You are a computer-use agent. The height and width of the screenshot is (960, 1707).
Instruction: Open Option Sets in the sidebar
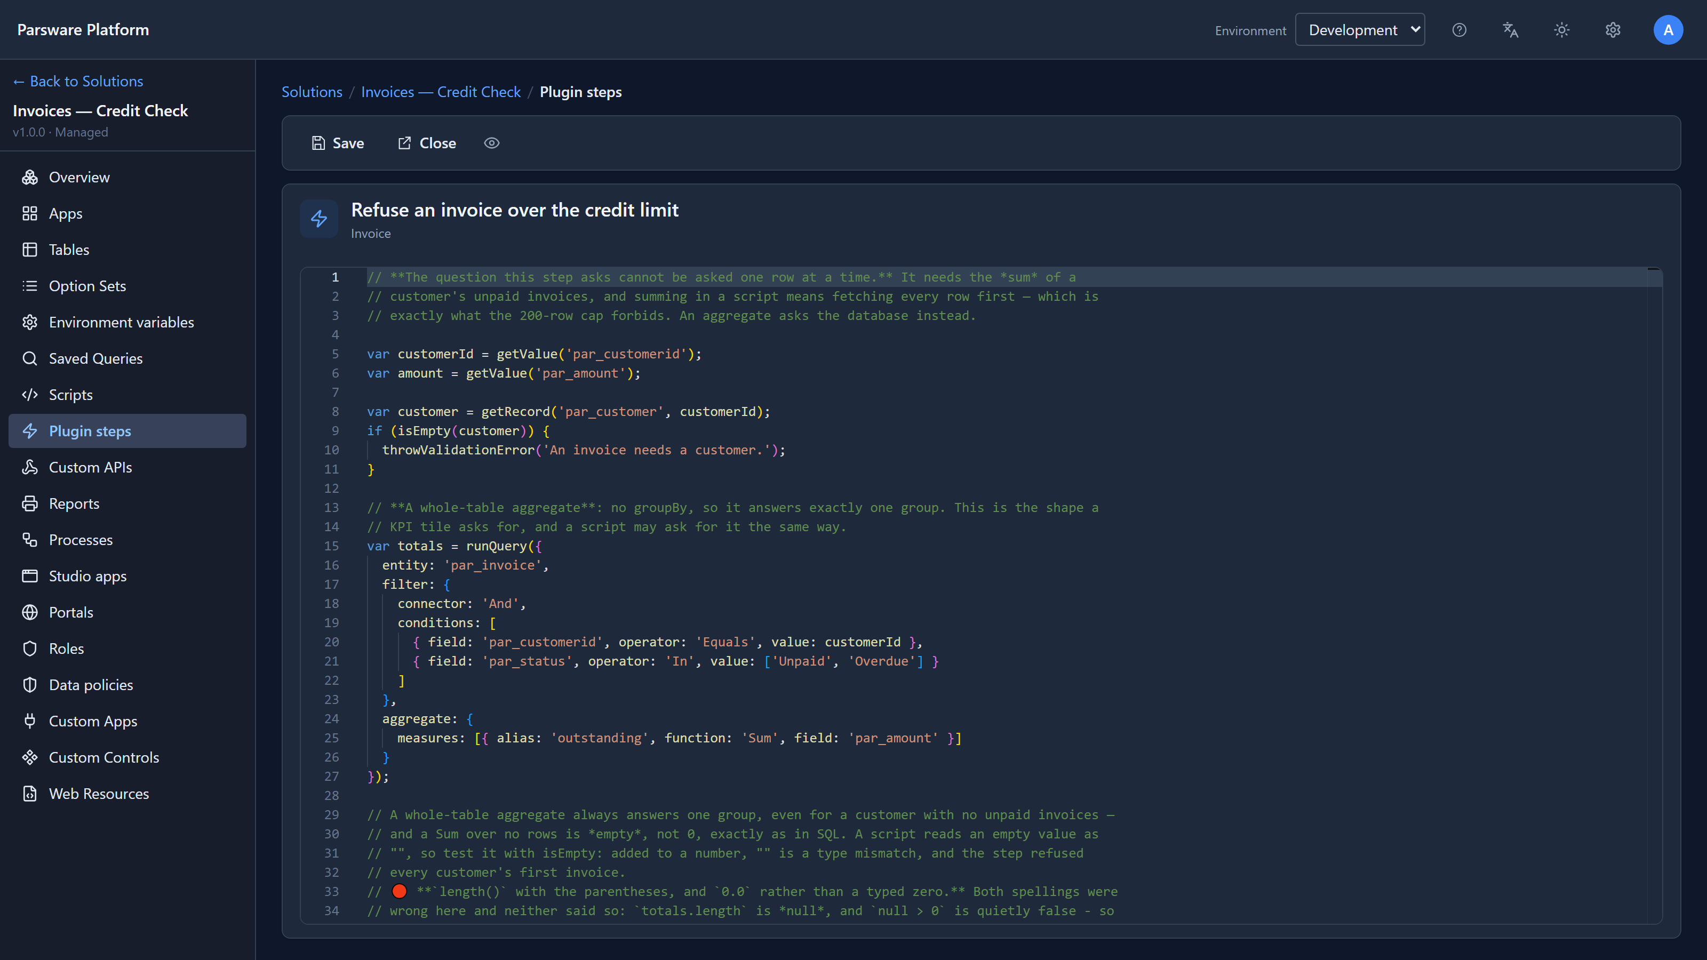point(127,285)
